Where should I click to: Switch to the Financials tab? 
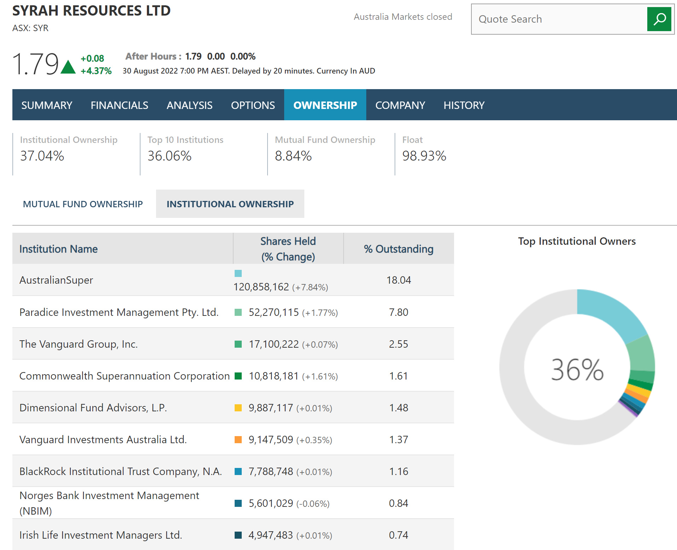[119, 105]
